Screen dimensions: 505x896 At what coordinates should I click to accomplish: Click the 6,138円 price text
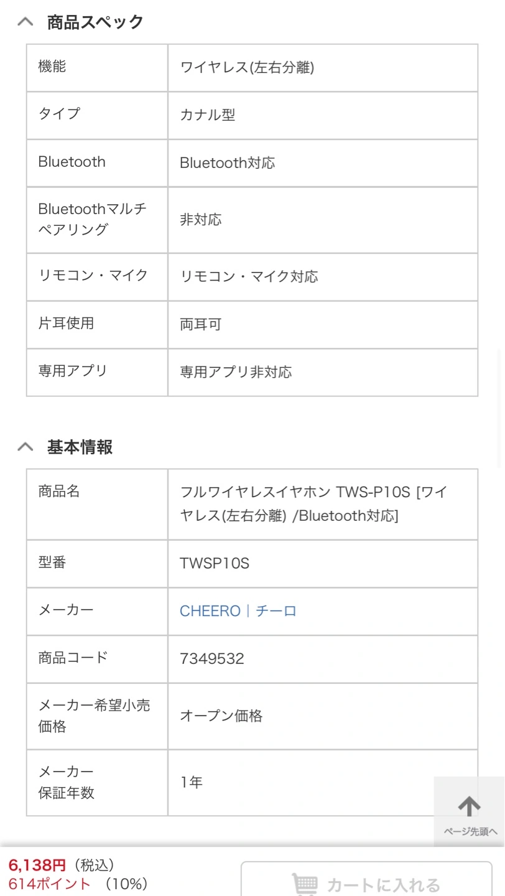[x=37, y=865]
